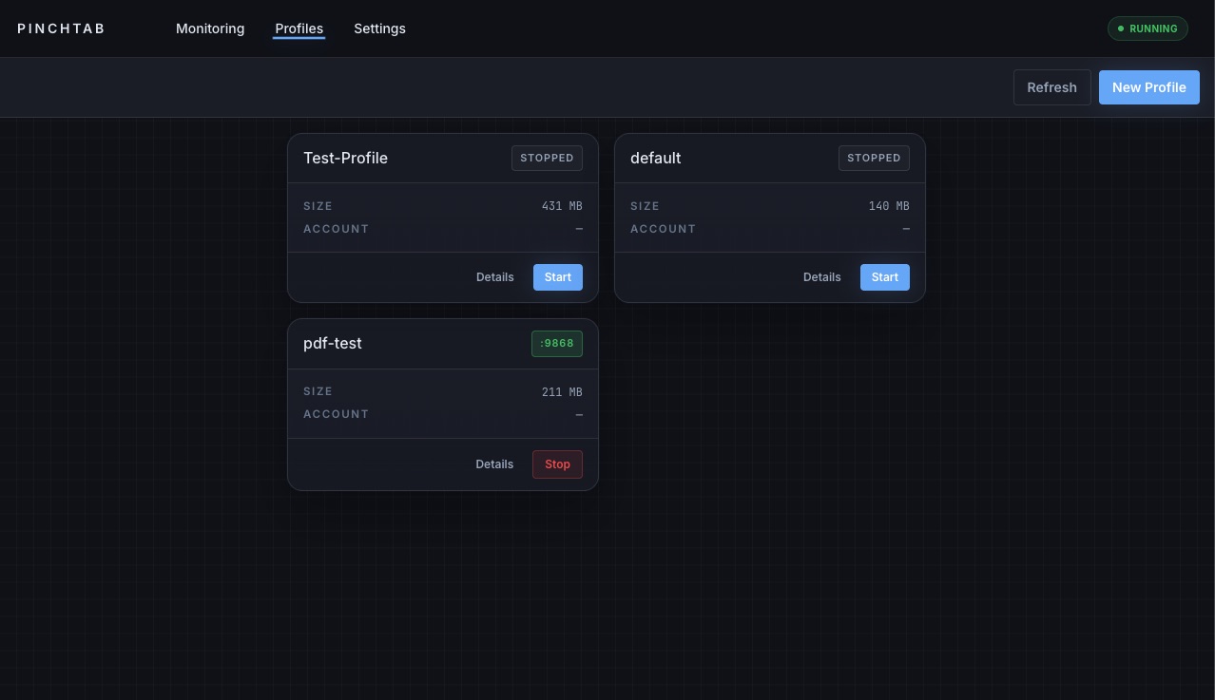
Task: Select the Profiles tab
Action: 299,28
